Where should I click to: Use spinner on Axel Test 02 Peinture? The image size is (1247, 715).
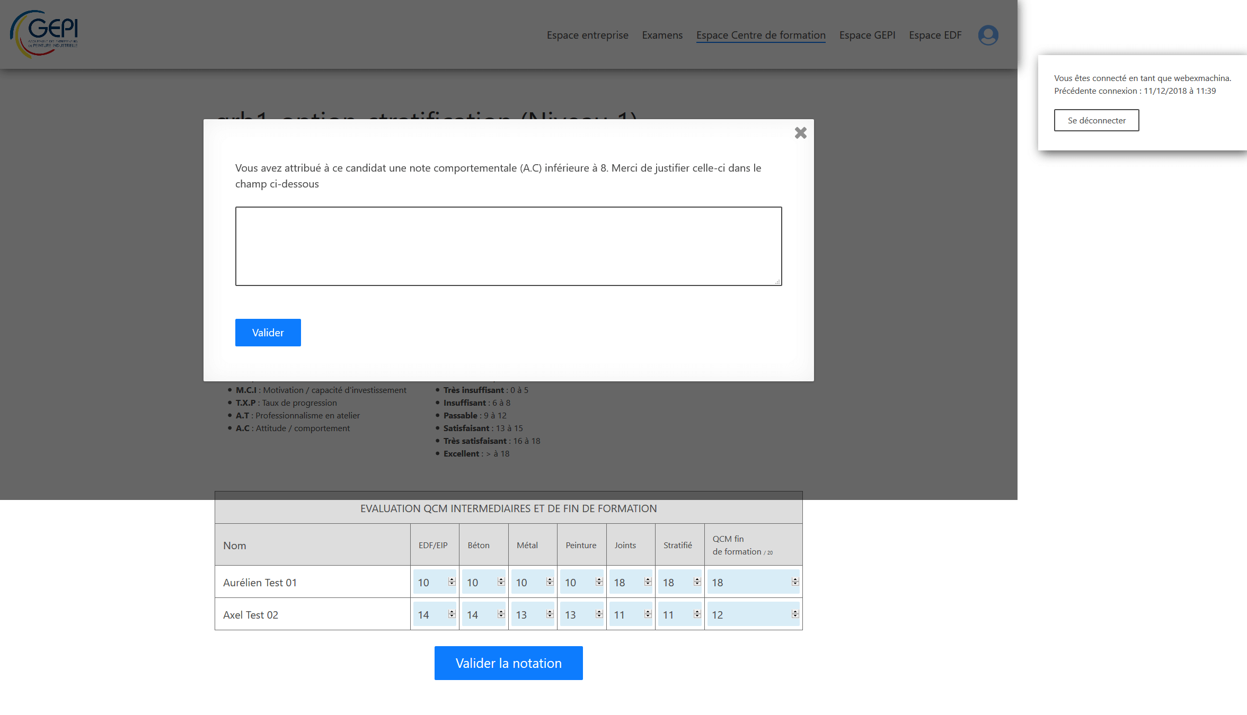599,614
